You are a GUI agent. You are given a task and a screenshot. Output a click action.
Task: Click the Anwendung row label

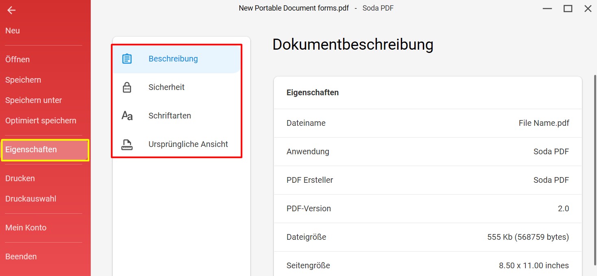pyautogui.click(x=308, y=151)
